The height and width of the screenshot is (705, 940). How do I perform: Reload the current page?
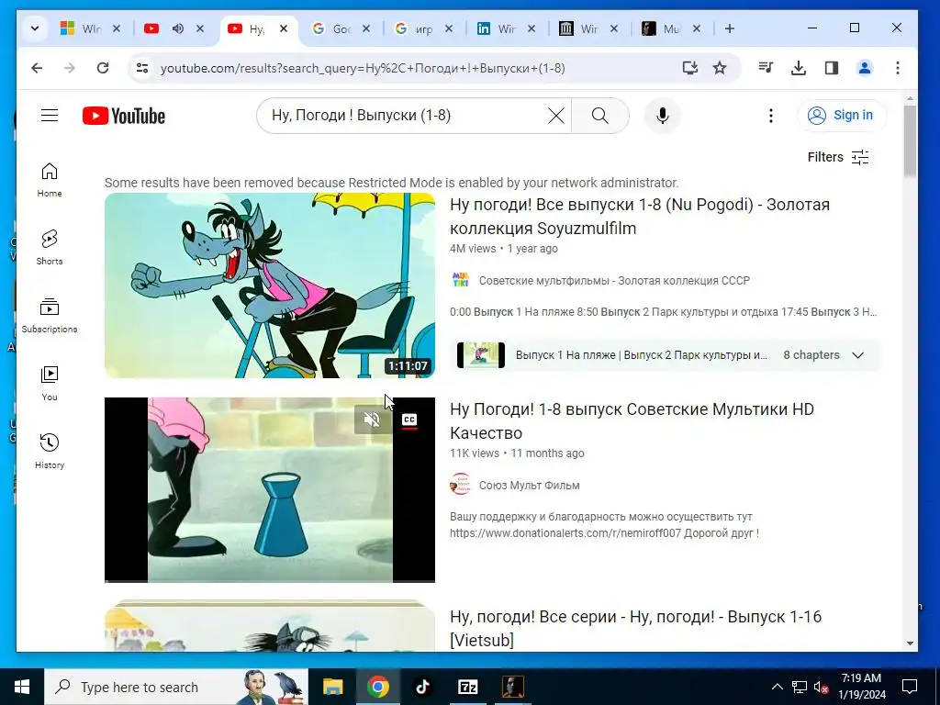(103, 68)
